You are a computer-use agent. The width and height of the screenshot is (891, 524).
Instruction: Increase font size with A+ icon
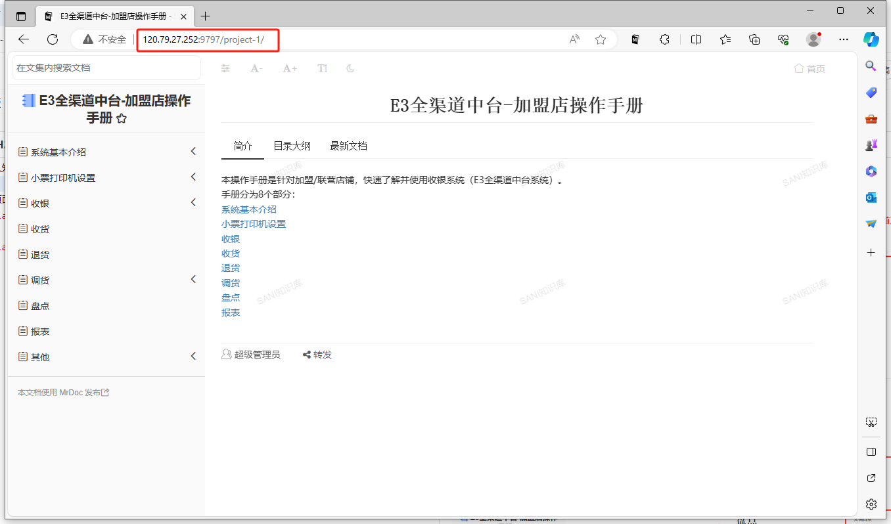[x=290, y=68]
